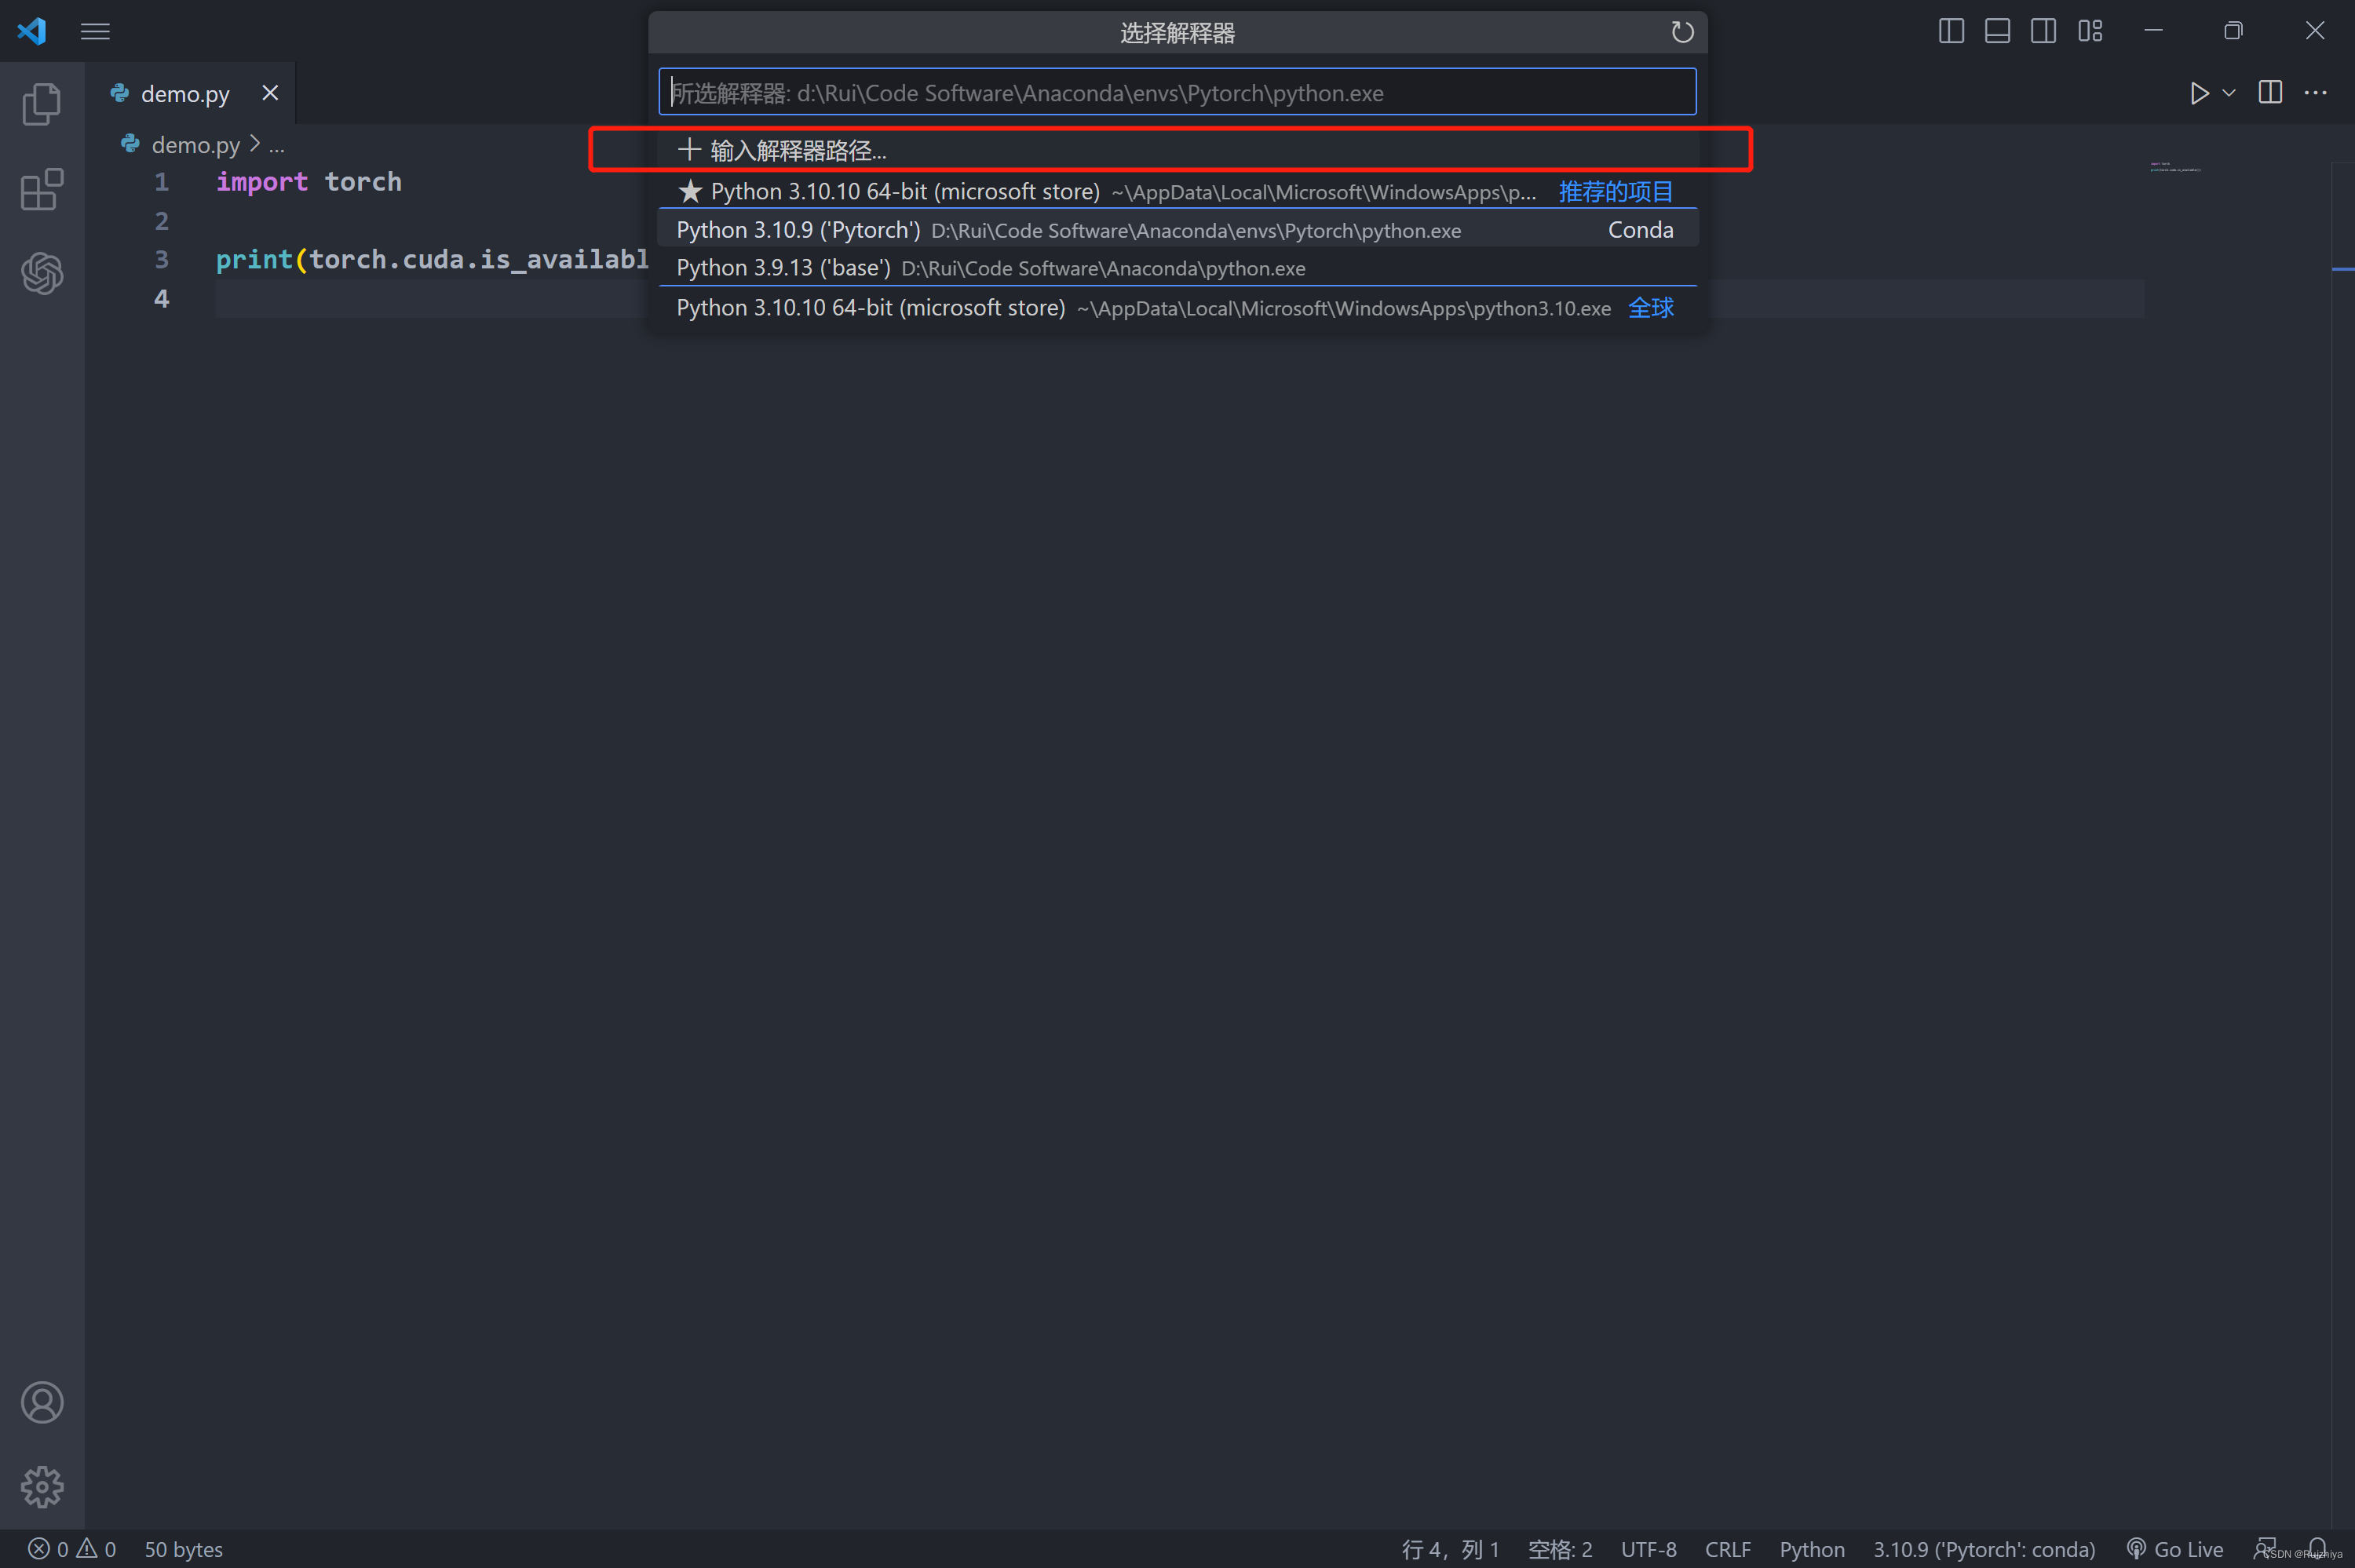Screen dimensions: 2355x1568
Task: Change file encoding UTF-8
Action: (1648, 1549)
